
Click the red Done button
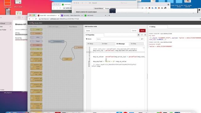coord(142,31)
